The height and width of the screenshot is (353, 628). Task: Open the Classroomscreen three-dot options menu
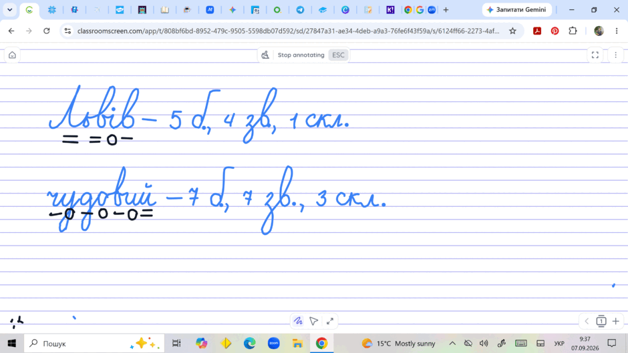click(615, 55)
